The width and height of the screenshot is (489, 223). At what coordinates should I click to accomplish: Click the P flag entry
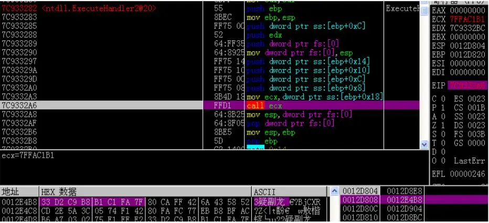point(439,108)
